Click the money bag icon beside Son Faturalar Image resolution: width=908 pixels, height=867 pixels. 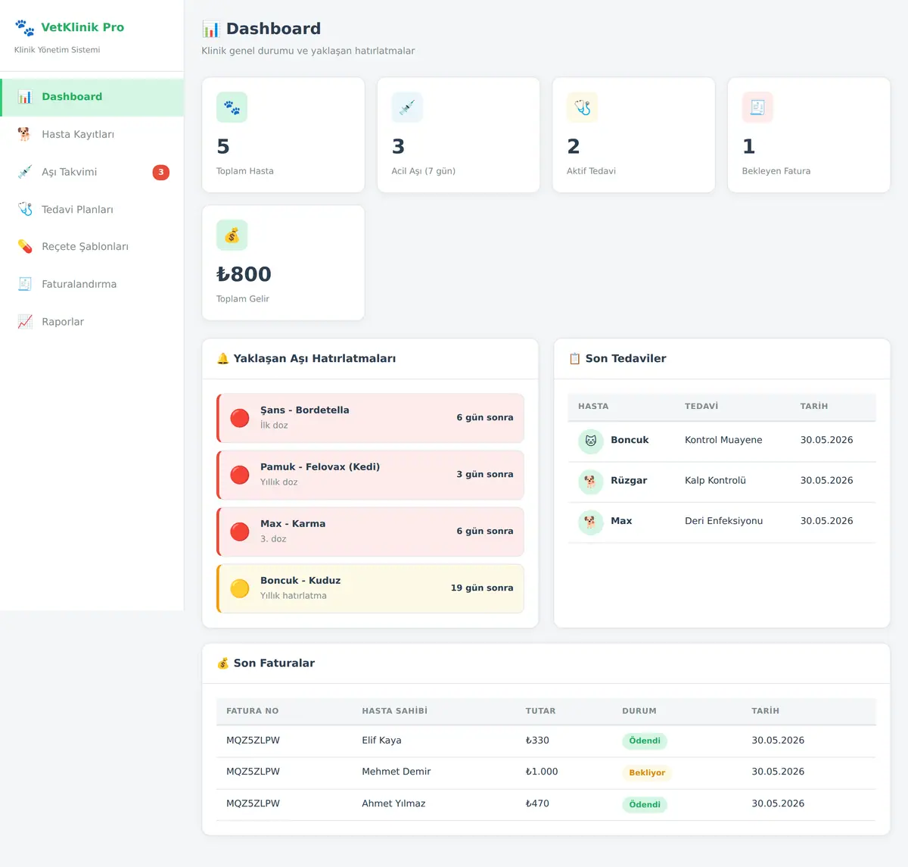222,663
